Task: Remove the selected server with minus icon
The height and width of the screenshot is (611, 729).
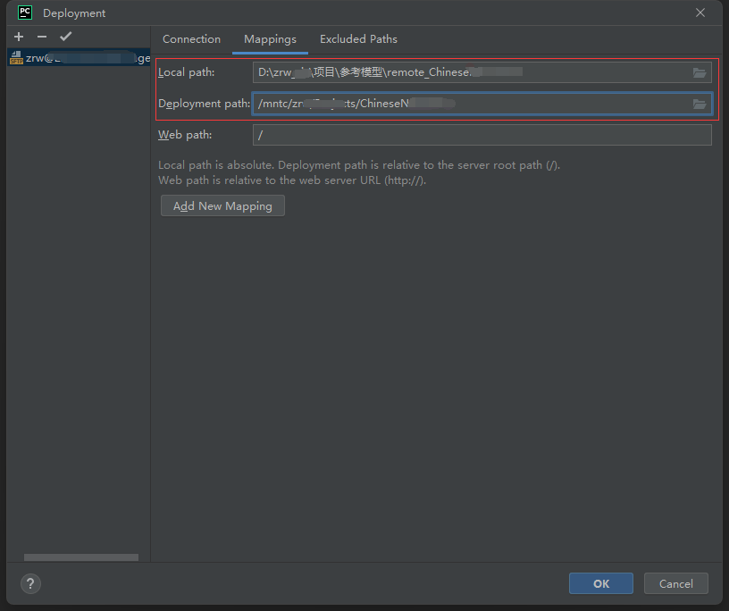Action: click(x=42, y=37)
